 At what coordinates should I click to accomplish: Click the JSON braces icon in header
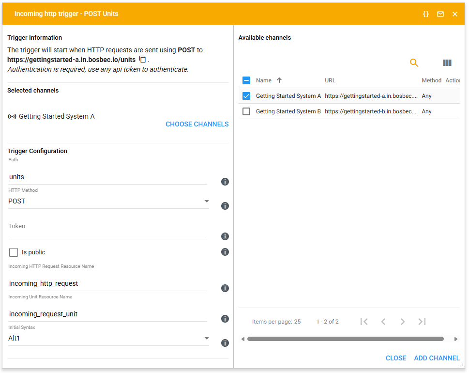(x=426, y=14)
